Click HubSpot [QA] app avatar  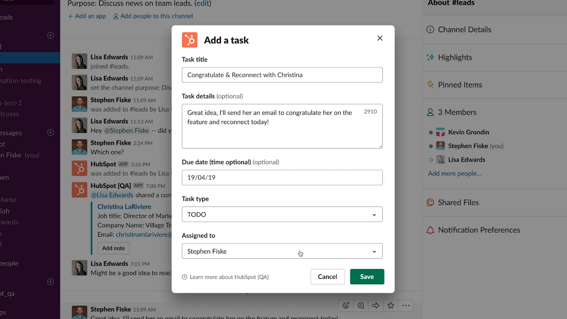79,190
